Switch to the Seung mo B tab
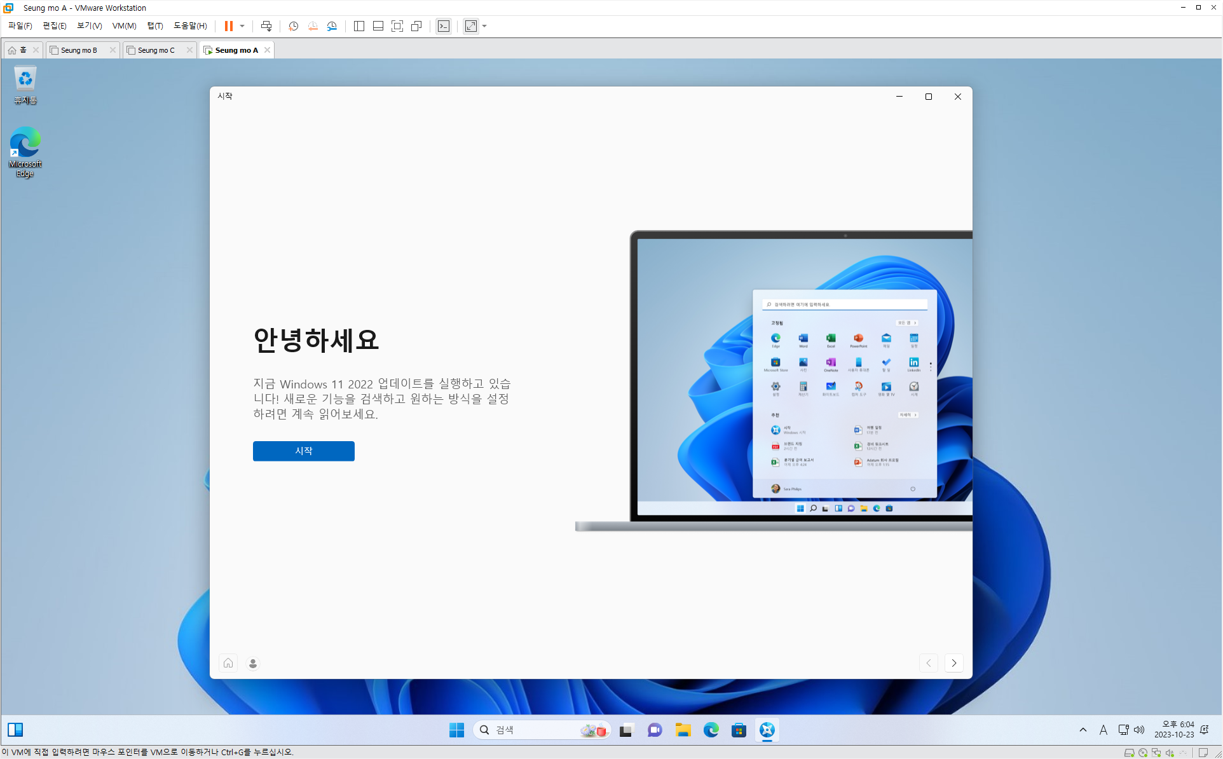The width and height of the screenshot is (1223, 759). pyautogui.click(x=79, y=50)
